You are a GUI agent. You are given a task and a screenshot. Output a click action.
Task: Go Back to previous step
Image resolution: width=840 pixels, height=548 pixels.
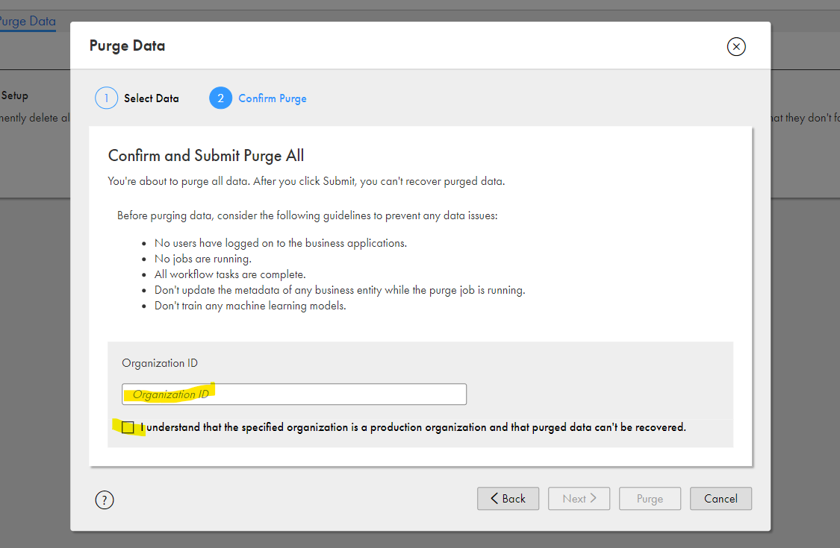pos(508,498)
